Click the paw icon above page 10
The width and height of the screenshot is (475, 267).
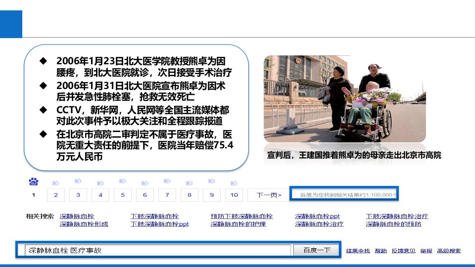(x=234, y=183)
